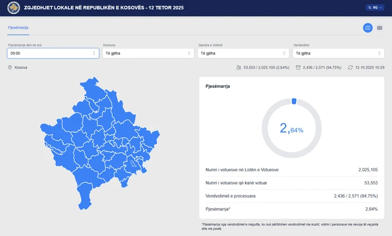Switch to map view
The height and width of the screenshot is (236, 392).
tap(367, 27)
